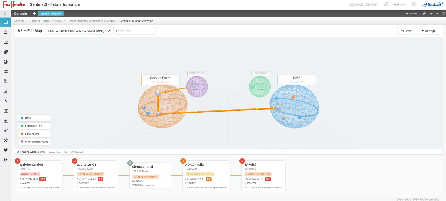Open the bar chart icon in sidebar
The width and height of the screenshot is (446, 201).
pyautogui.click(x=5, y=91)
